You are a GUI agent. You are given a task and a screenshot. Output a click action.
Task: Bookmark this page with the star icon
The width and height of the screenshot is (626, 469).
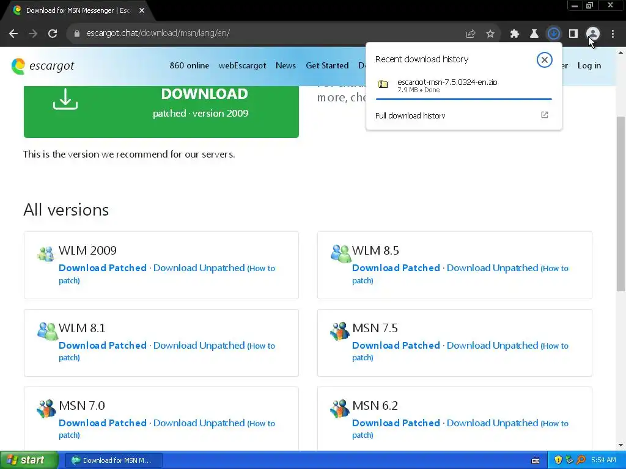click(490, 34)
